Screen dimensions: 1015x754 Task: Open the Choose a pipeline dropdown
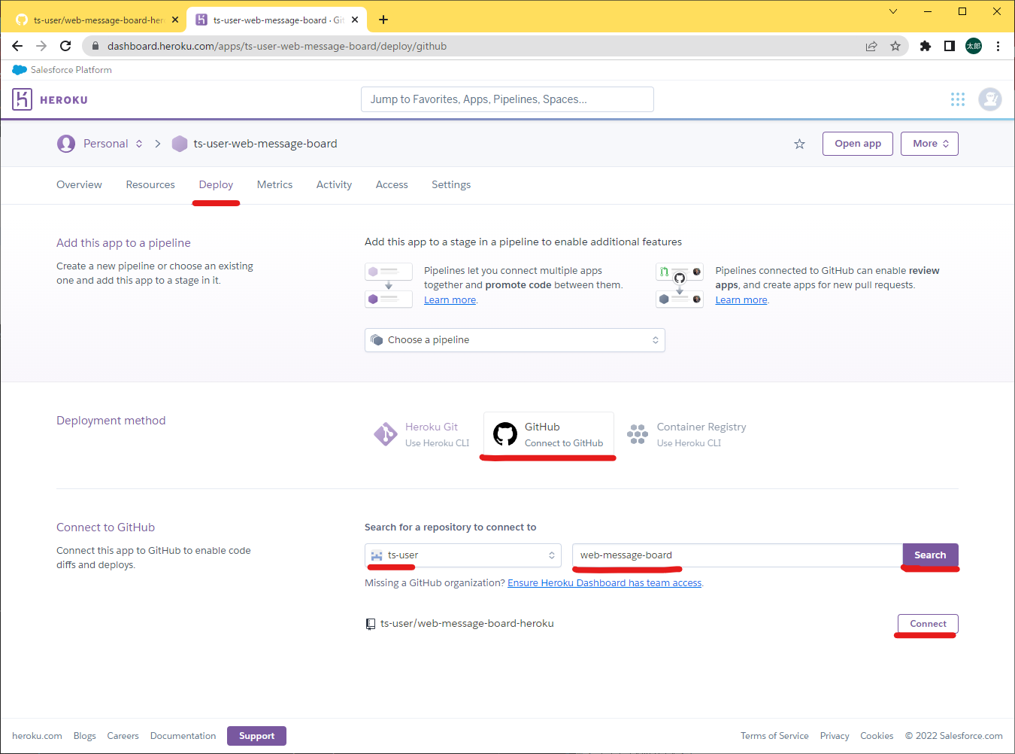515,340
